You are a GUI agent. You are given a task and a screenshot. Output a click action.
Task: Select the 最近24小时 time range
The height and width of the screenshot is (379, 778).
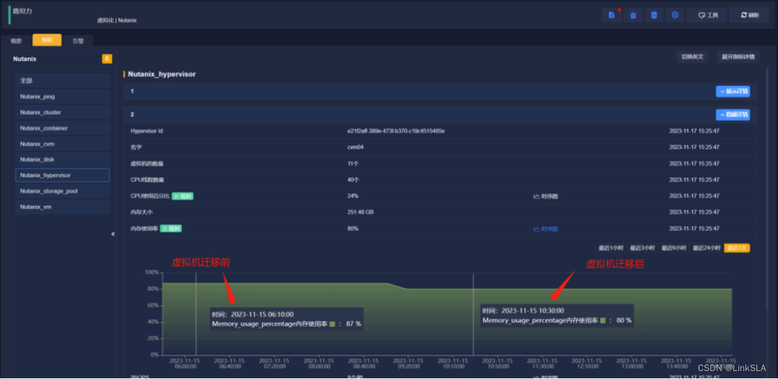707,247
